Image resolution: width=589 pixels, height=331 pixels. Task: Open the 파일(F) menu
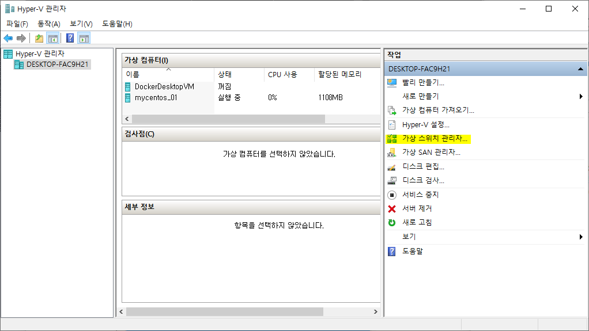(x=17, y=24)
